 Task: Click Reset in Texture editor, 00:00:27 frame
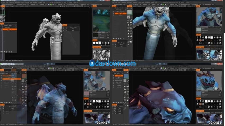coord(88,113)
